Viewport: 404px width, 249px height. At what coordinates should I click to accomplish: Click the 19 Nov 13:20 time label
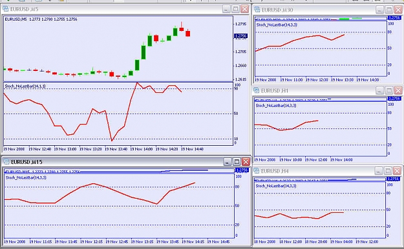coord(90,149)
